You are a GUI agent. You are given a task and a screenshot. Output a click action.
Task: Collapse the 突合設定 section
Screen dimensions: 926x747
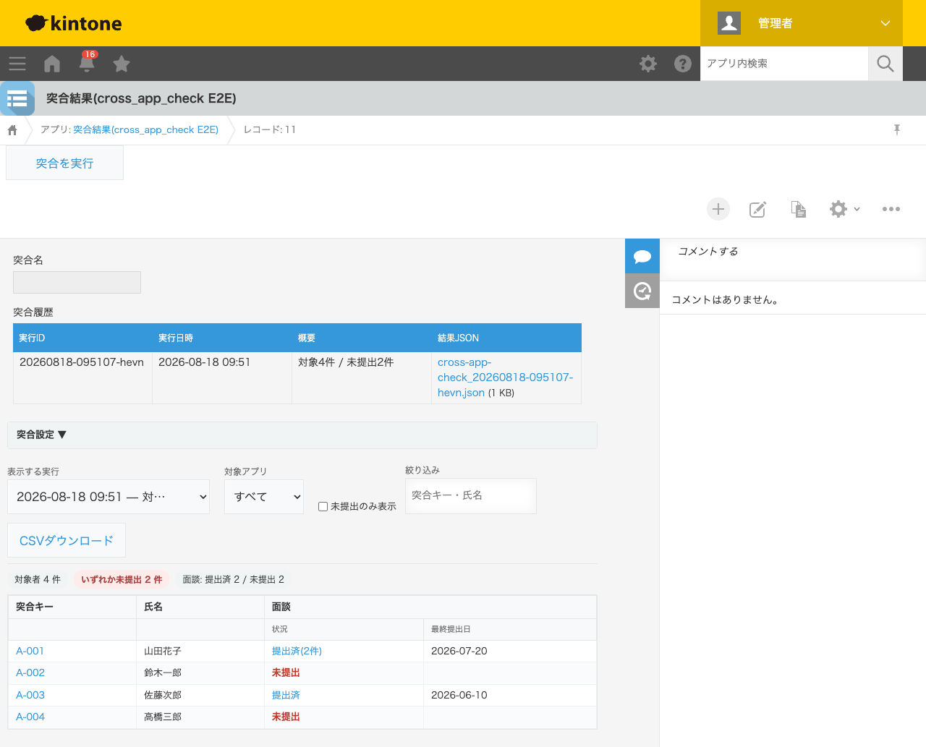pos(302,435)
